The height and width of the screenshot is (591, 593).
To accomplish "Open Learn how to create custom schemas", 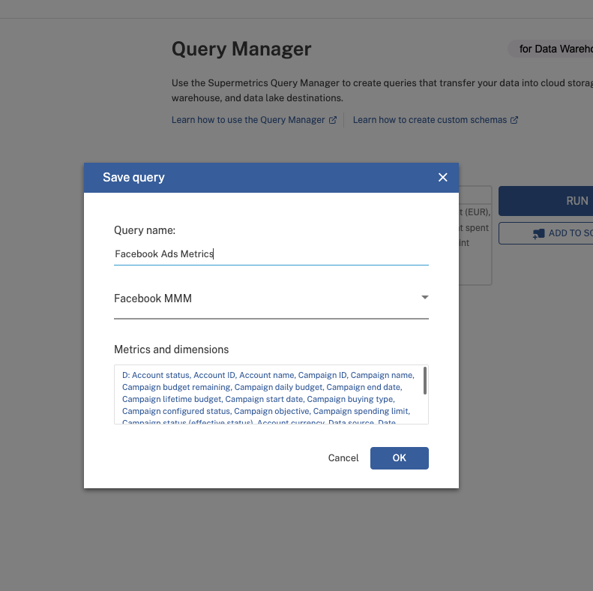I will pyautogui.click(x=430, y=120).
